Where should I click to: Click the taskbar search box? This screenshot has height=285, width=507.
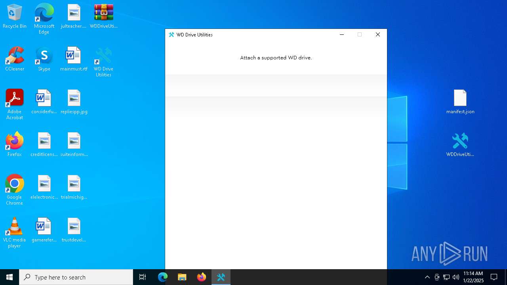click(76, 277)
